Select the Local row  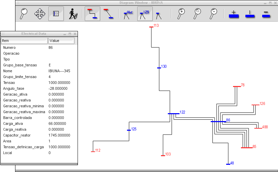(39, 153)
